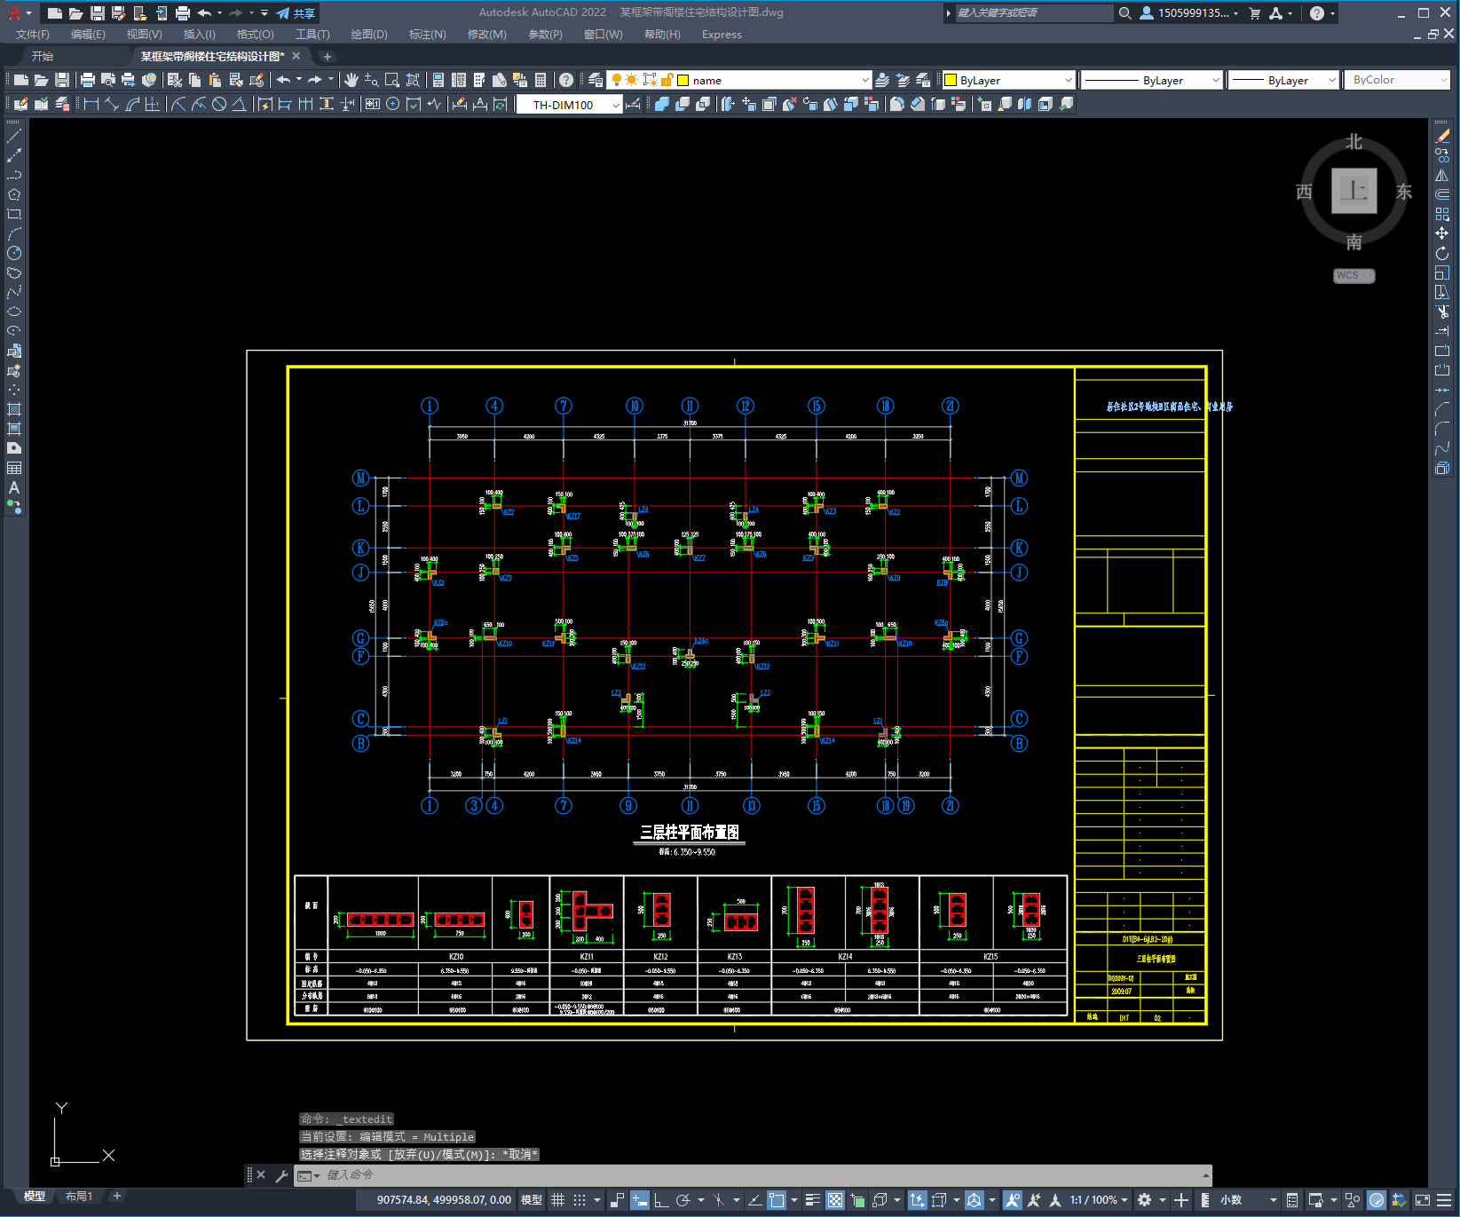Click the Erase tool in right toolbar
Screen dimensions: 1460x1217
[x=1442, y=136]
